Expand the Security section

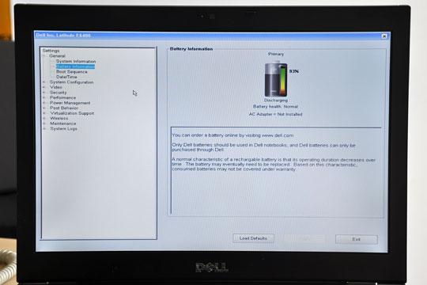coord(44,93)
